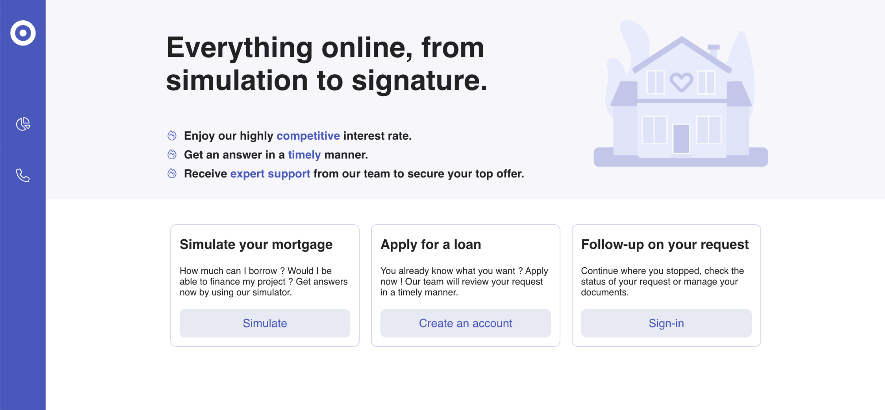Click the heart on the house illustration
Screen dimensions: 885x410
(681, 82)
